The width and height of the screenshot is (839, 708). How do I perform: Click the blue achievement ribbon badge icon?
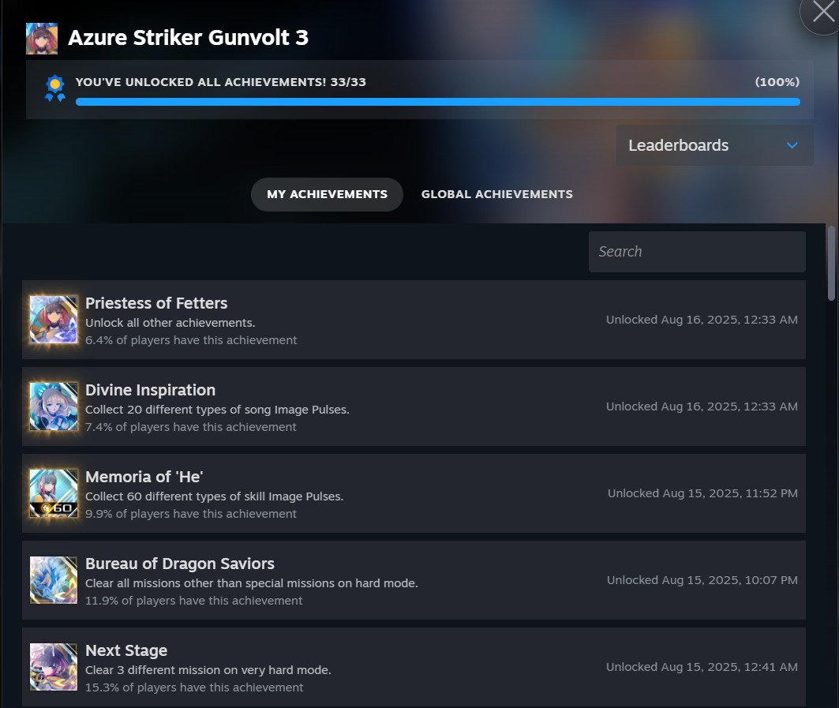[55, 89]
